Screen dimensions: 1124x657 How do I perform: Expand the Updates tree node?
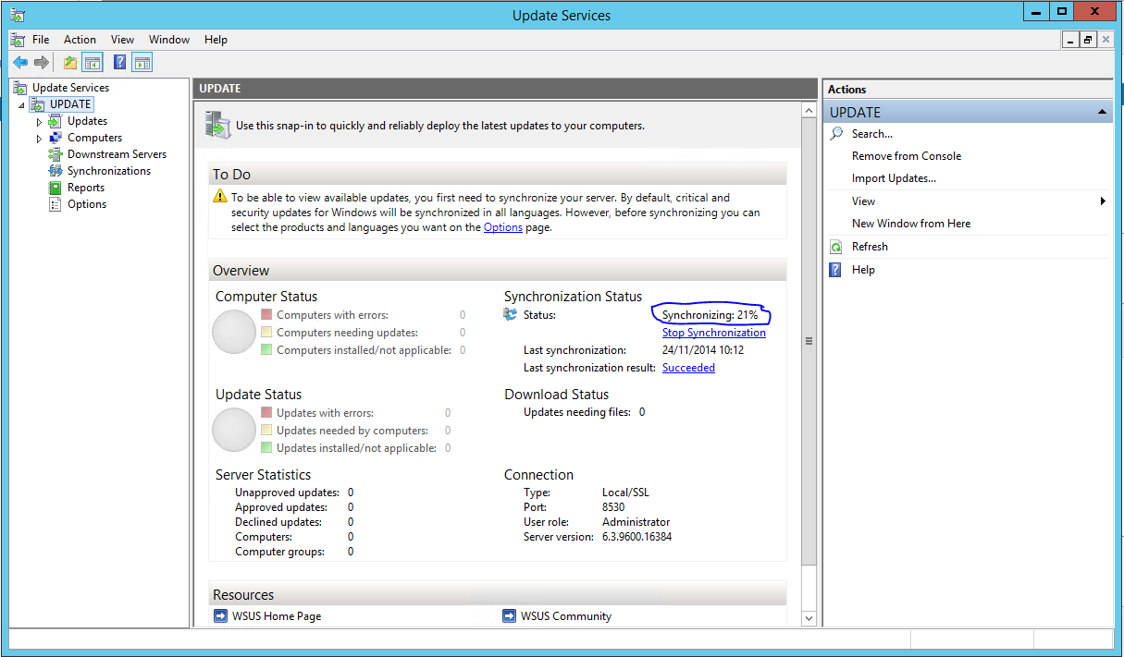coord(39,121)
